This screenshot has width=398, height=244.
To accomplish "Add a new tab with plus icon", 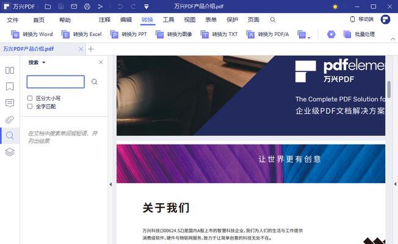I will tap(90, 49).
